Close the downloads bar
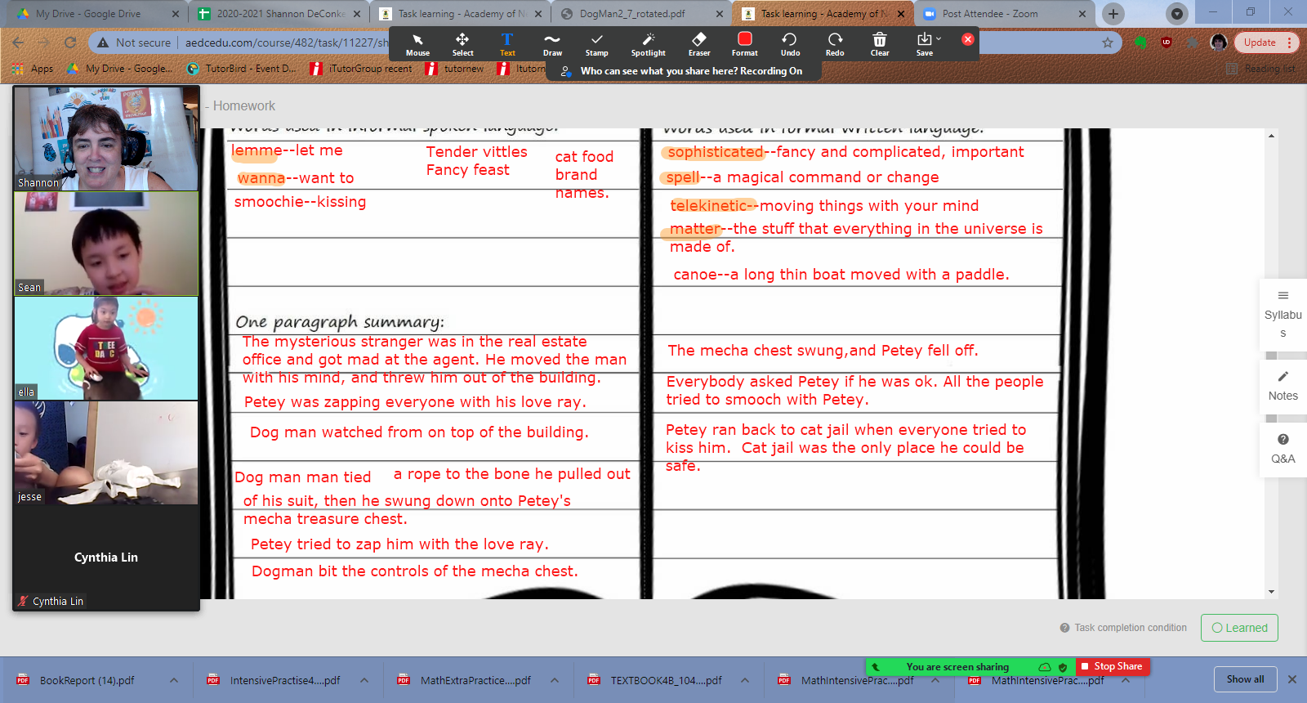The width and height of the screenshot is (1307, 703). (x=1292, y=679)
